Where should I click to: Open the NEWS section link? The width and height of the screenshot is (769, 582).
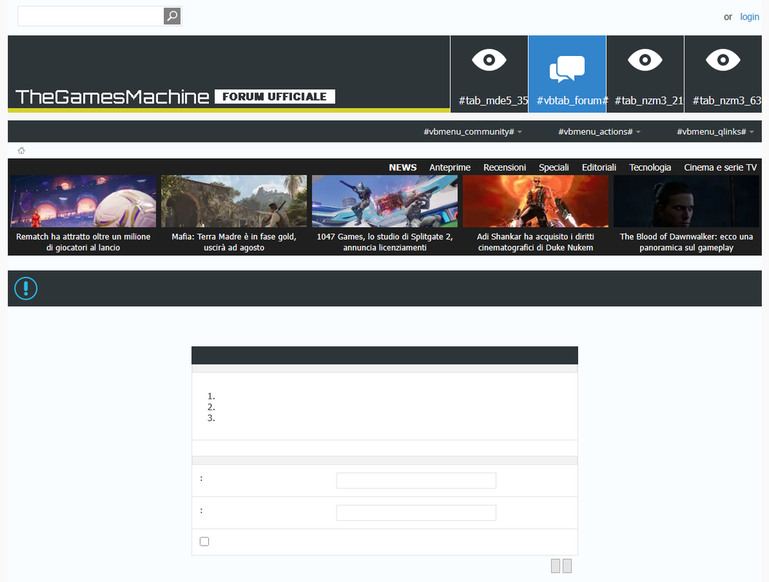pyautogui.click(x=403, y=167)
